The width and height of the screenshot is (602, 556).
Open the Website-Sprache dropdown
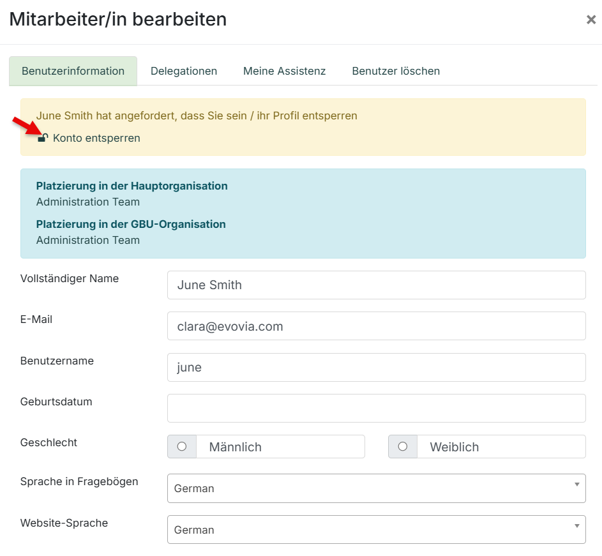(376, 529)
